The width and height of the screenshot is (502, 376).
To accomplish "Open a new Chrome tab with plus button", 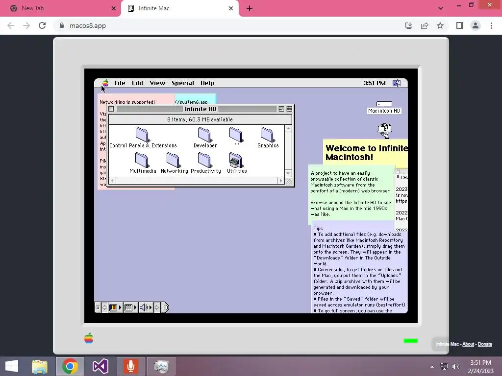I will (250, 8).
